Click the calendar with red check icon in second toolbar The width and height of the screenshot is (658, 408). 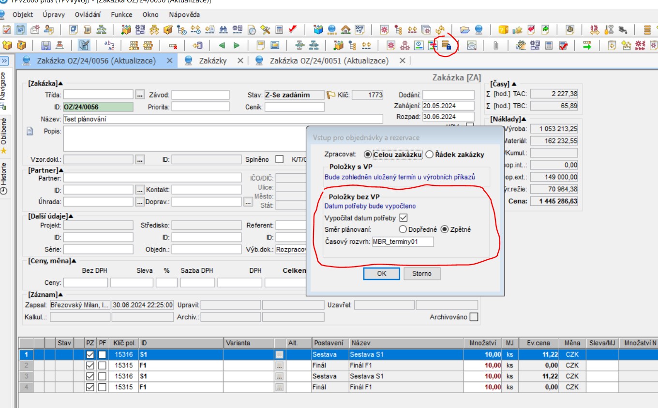click(563, 45)
